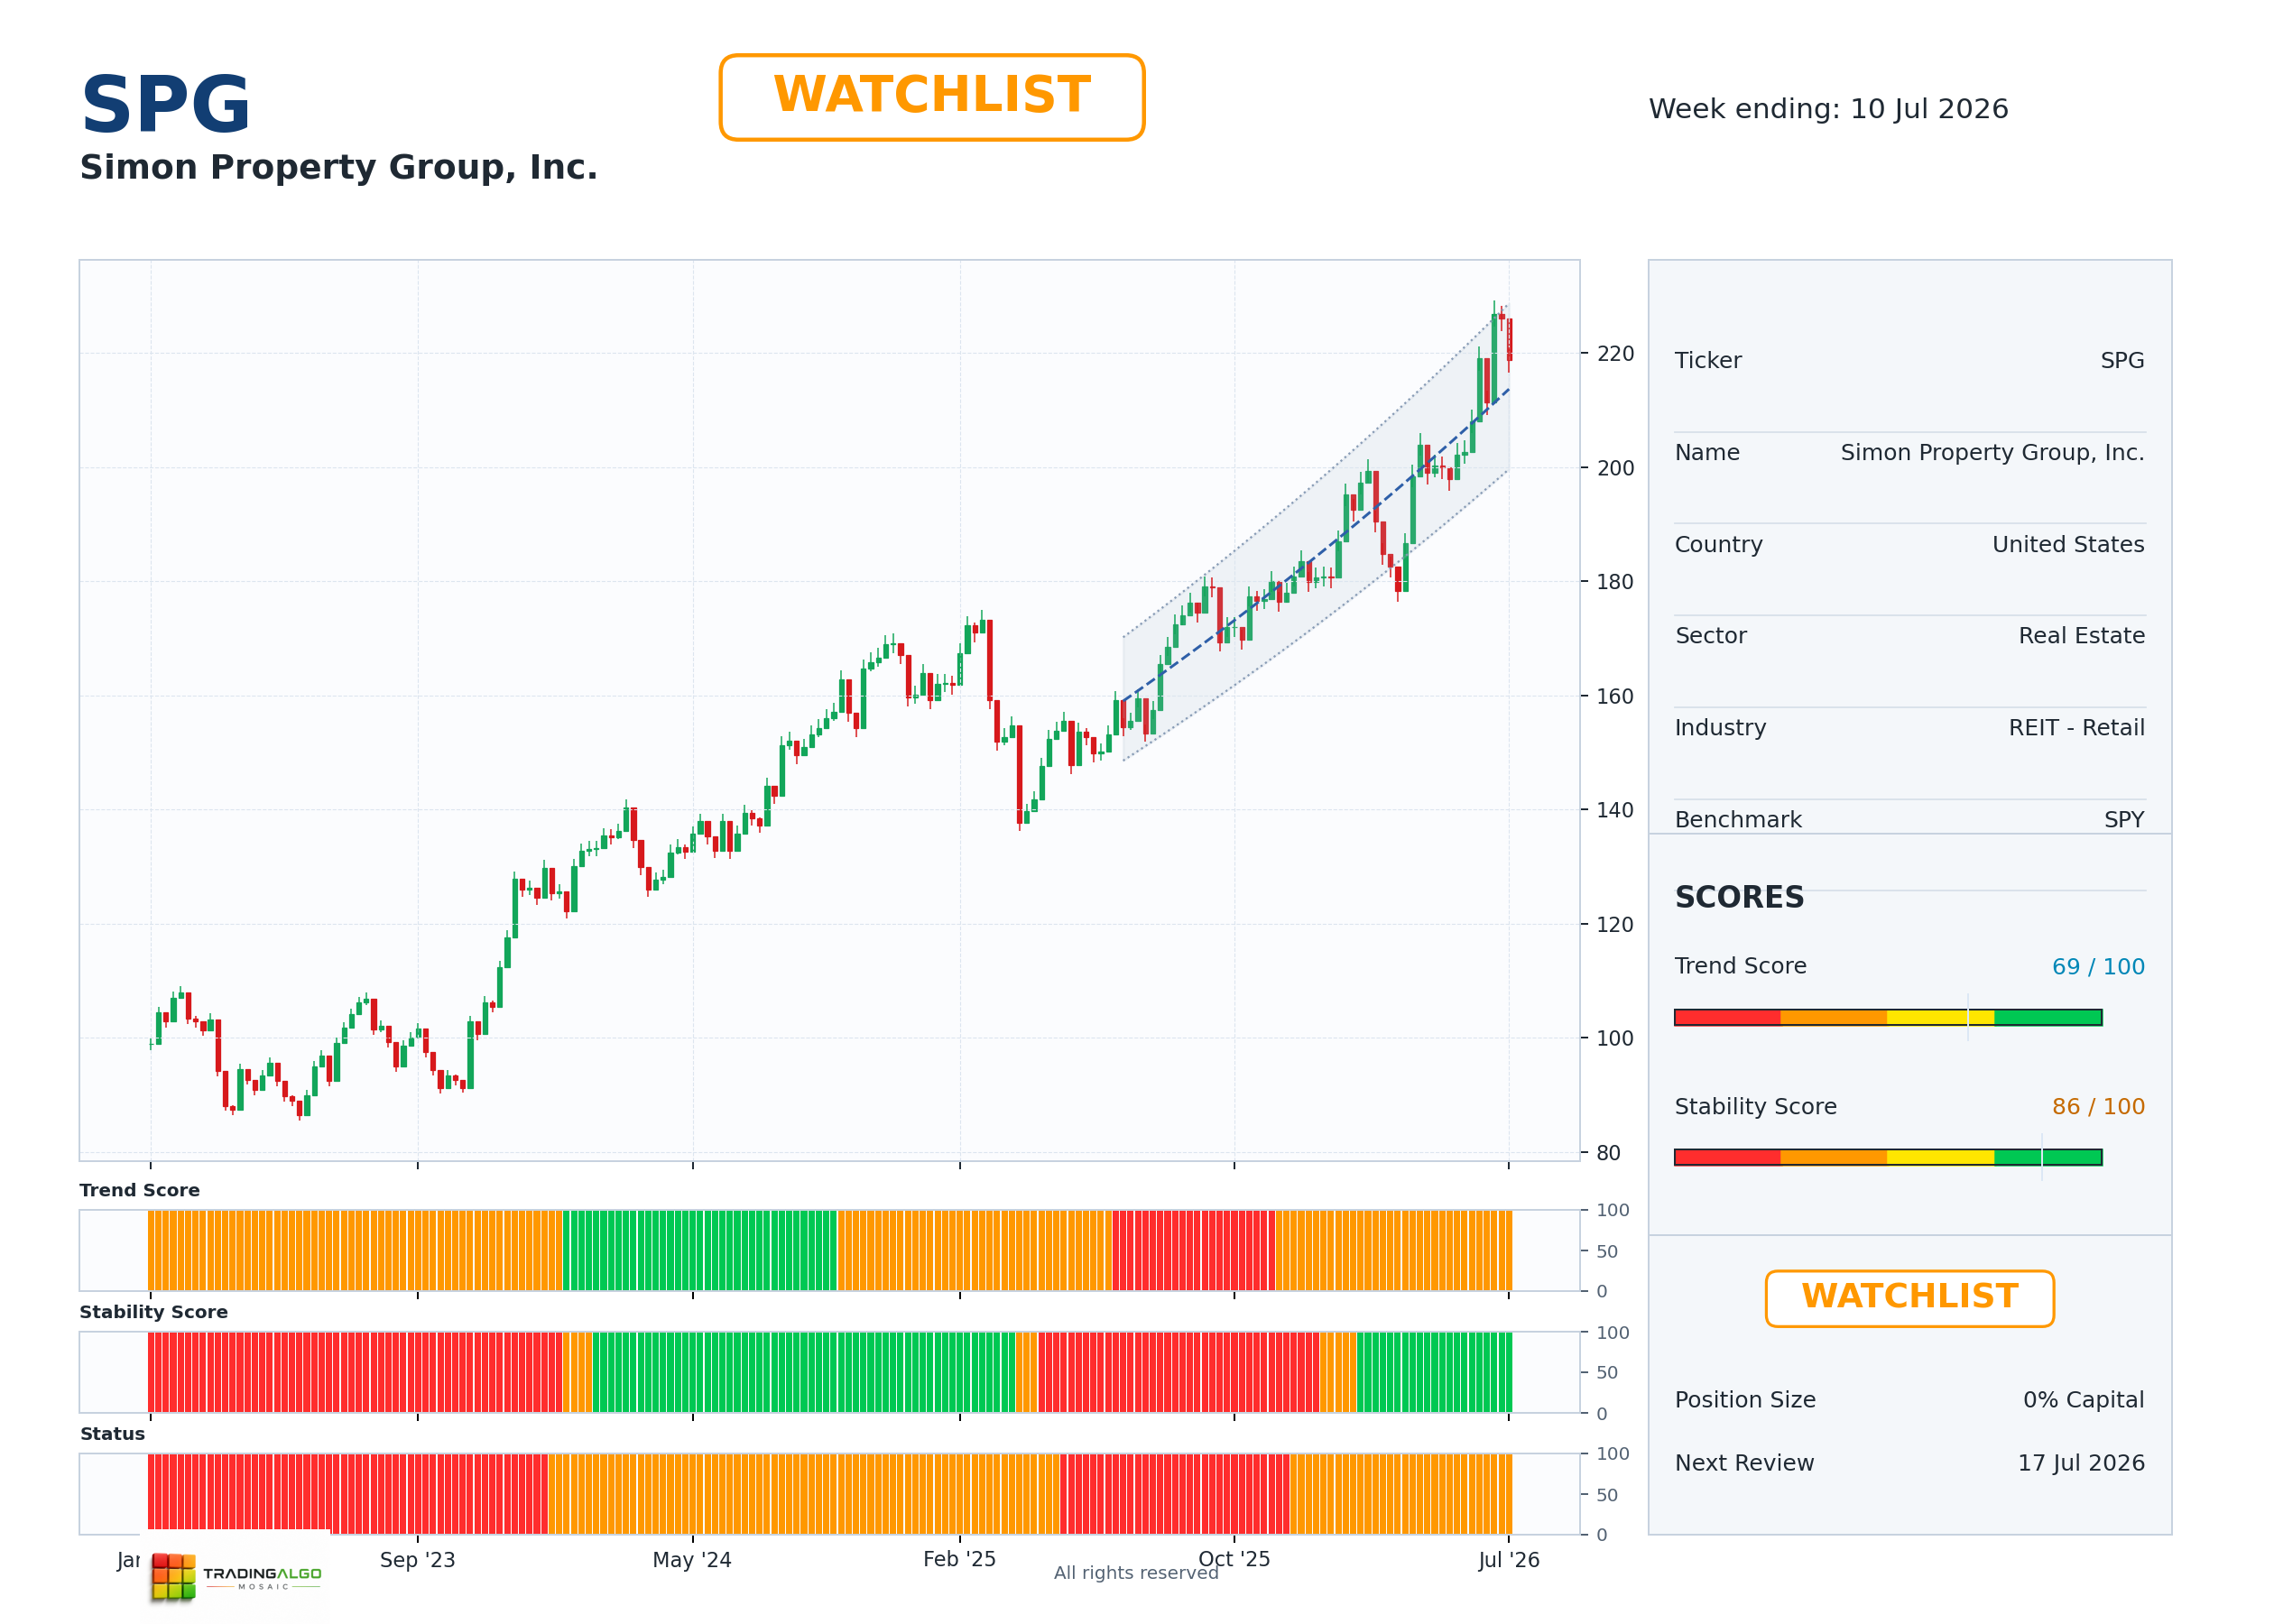This screenshot has width=2274, height=1624.
Task: Click the 120 price axis label
Action: (x=1615, y=925)
